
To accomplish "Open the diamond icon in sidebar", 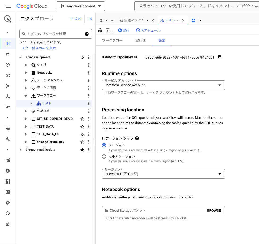I will (8, 203).
